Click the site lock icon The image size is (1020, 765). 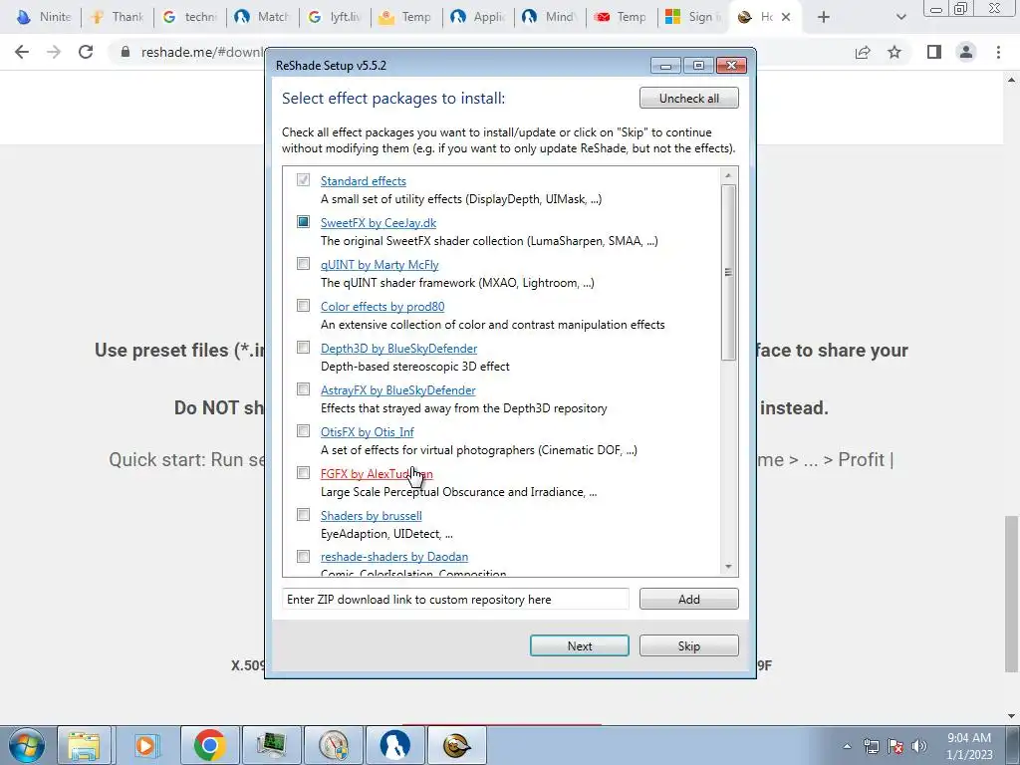tap(126, 52)
